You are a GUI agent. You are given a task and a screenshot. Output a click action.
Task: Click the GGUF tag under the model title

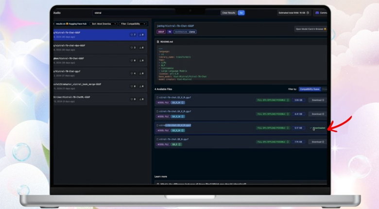(x=161, y=32)
